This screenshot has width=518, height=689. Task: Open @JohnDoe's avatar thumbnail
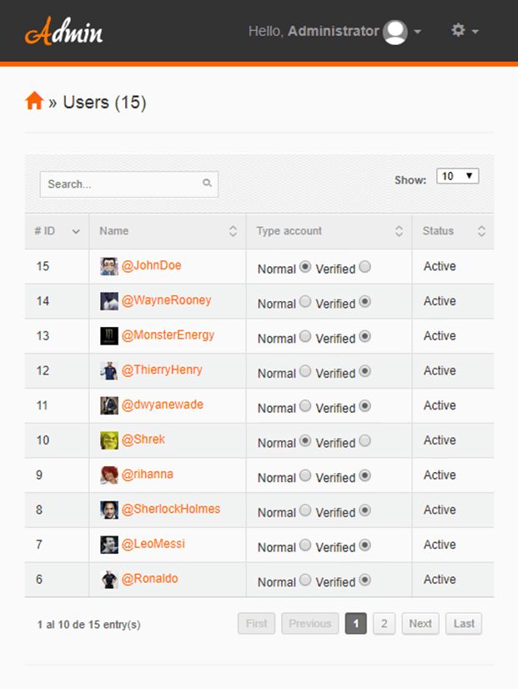(x=109, y=266)
